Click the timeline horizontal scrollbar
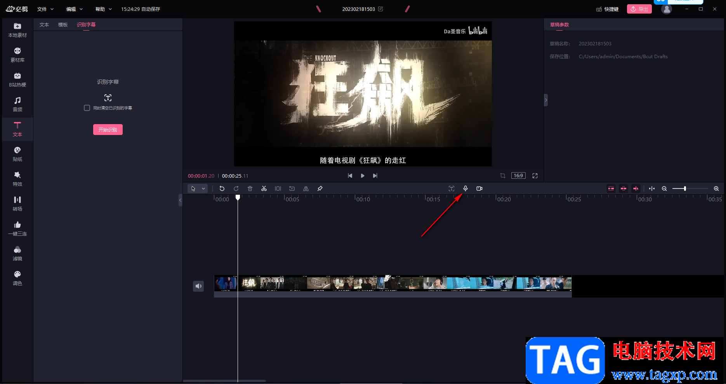Screen dimensions: 726x384 point(224,381)
